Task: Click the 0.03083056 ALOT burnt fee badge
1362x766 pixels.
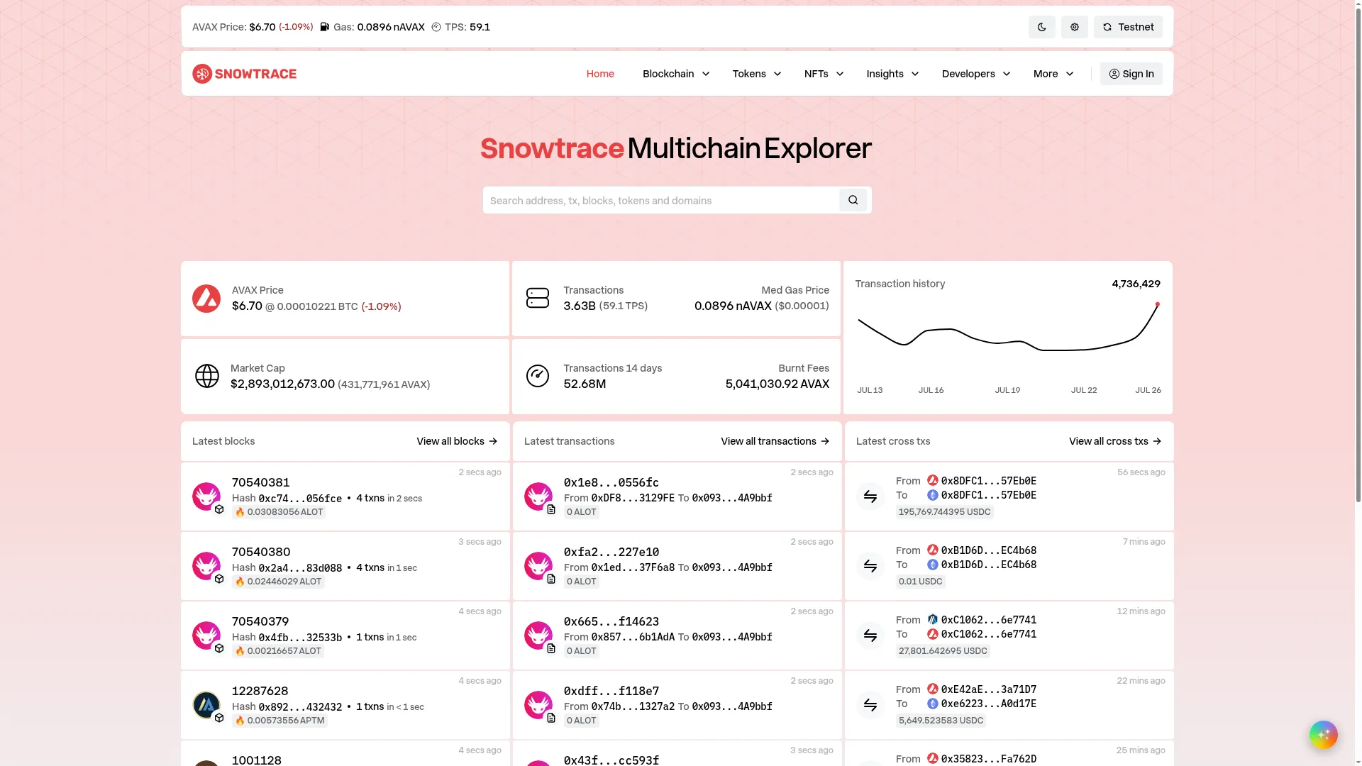Action: click(x=279, y=512)
